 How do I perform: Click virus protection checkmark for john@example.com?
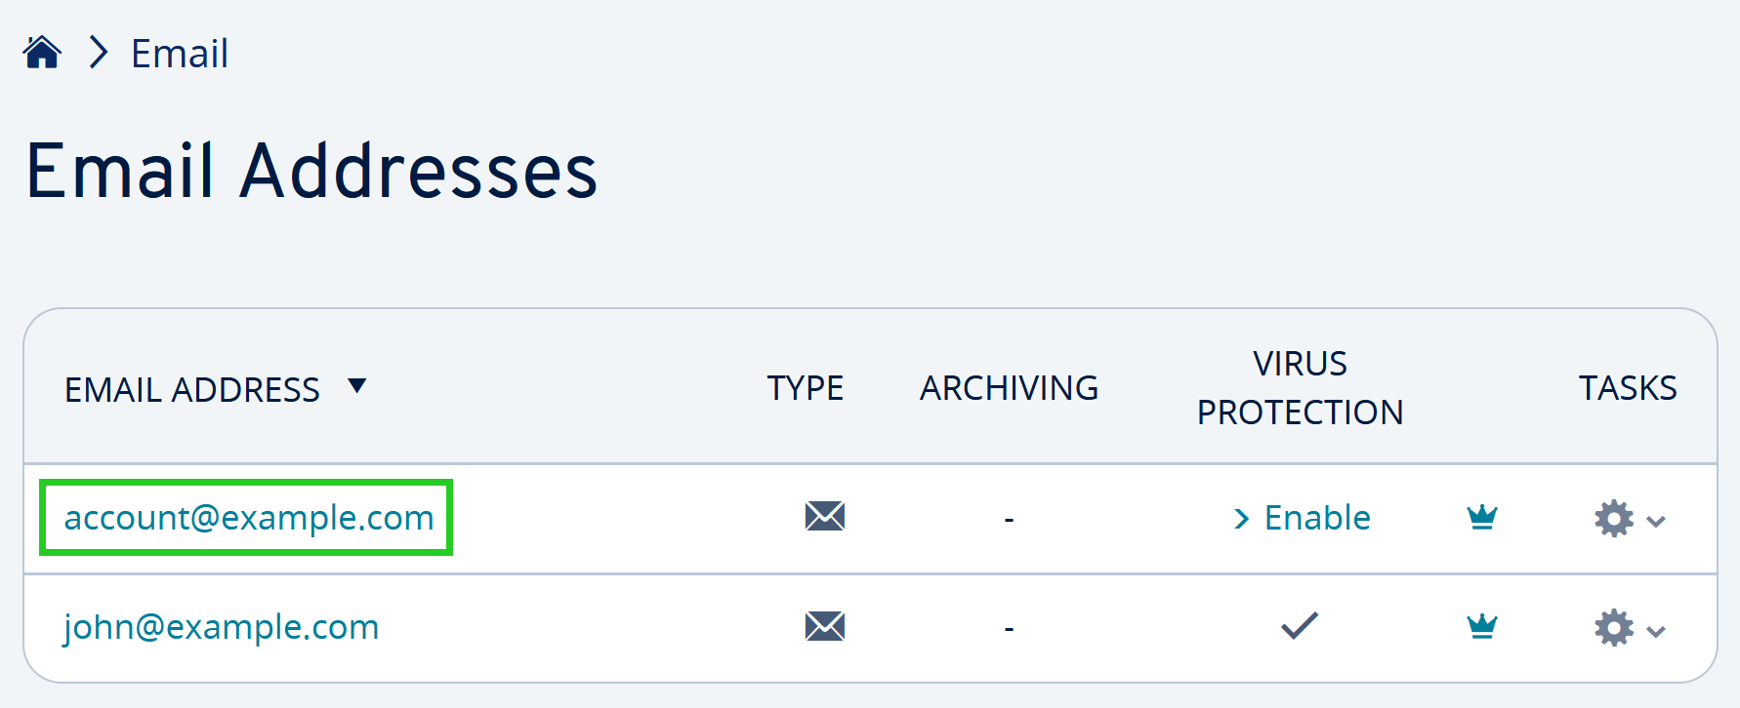(1300, 625)
